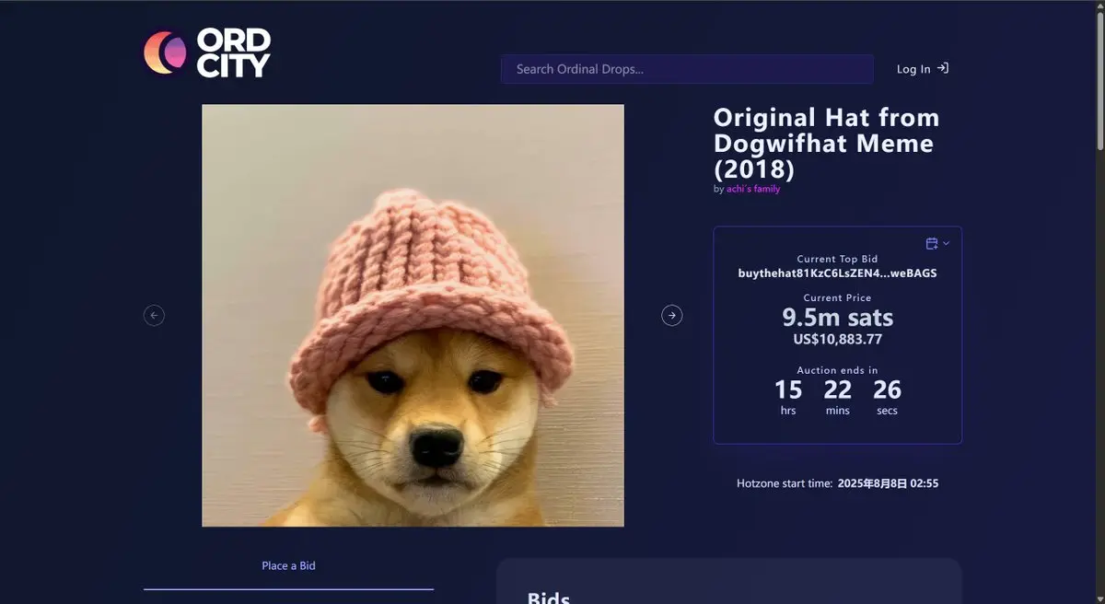Click the Bids section heading

549,598
